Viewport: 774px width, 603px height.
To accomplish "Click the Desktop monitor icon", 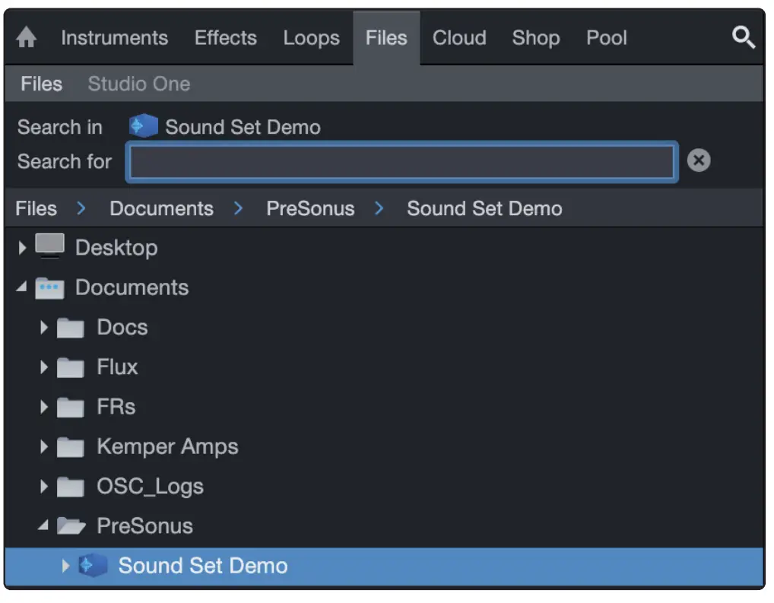I will click(50, 246).
